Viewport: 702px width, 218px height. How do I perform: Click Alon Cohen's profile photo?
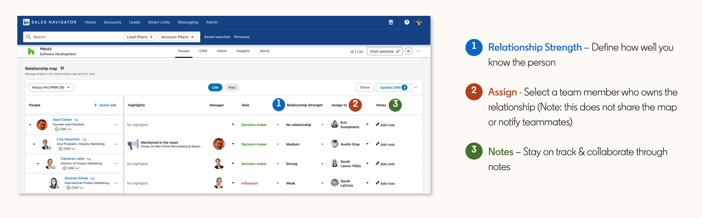[42, 125]
